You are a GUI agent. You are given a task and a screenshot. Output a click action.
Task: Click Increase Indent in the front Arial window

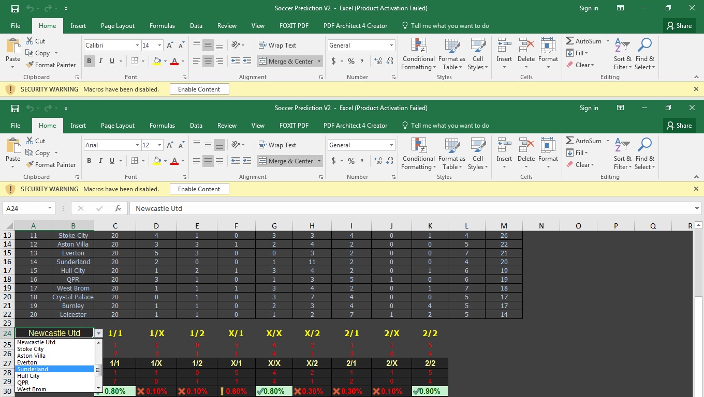(246, 161)
